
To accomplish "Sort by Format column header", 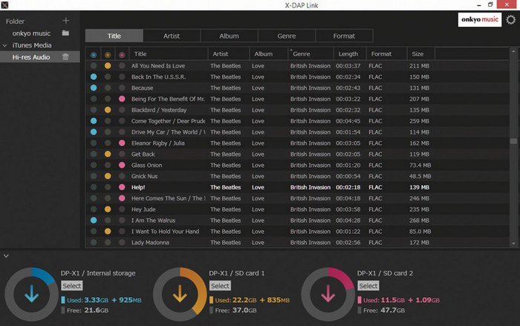I will click(387, 53).
